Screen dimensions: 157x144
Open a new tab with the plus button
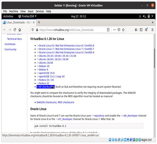39,22
